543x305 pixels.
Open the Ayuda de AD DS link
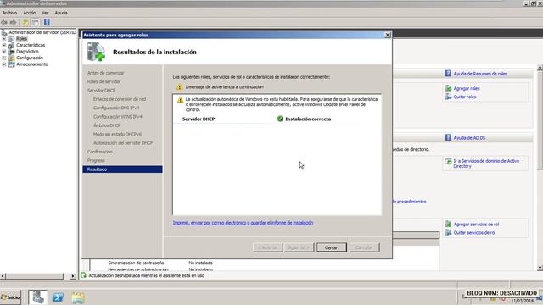(469, 137)
